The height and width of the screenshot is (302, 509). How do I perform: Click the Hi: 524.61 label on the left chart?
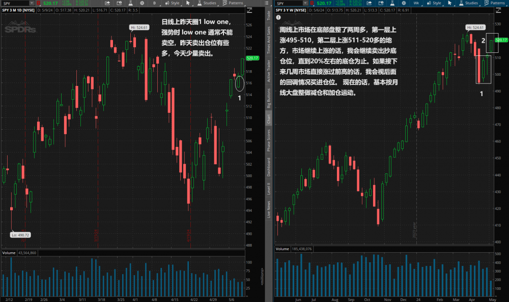[139, 27]
